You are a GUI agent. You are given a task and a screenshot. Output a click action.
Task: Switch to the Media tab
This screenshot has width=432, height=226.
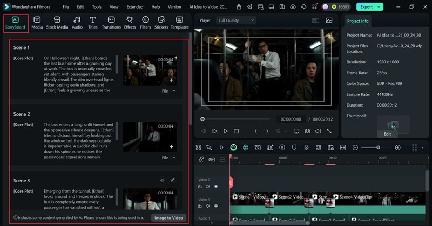tap(37, 23)
